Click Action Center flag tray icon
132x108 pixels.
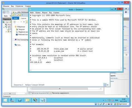pyautogui.click(x=106, y=100)
